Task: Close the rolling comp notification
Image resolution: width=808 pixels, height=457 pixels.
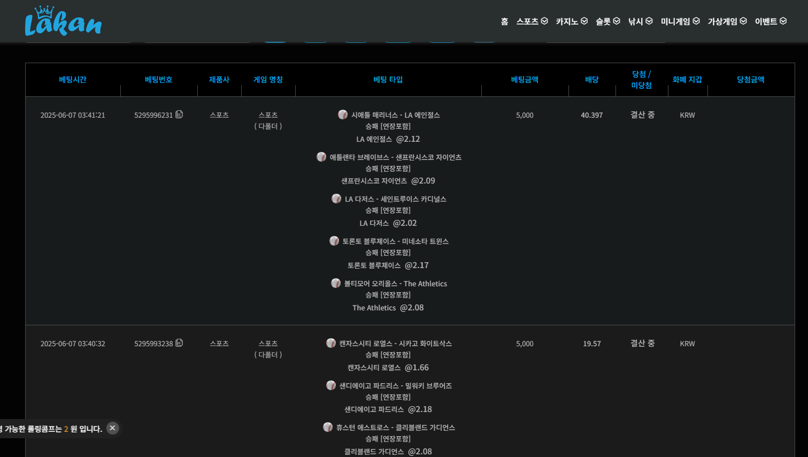Action: (112, 428)
